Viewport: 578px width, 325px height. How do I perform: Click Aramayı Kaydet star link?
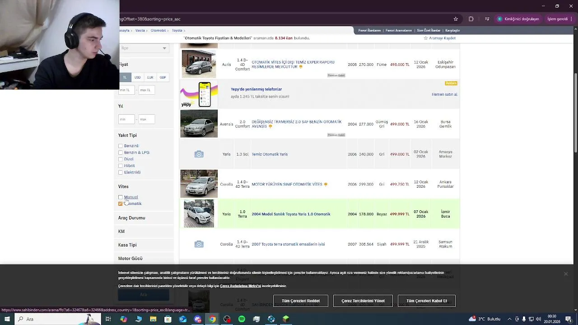(x=439, y=38)
